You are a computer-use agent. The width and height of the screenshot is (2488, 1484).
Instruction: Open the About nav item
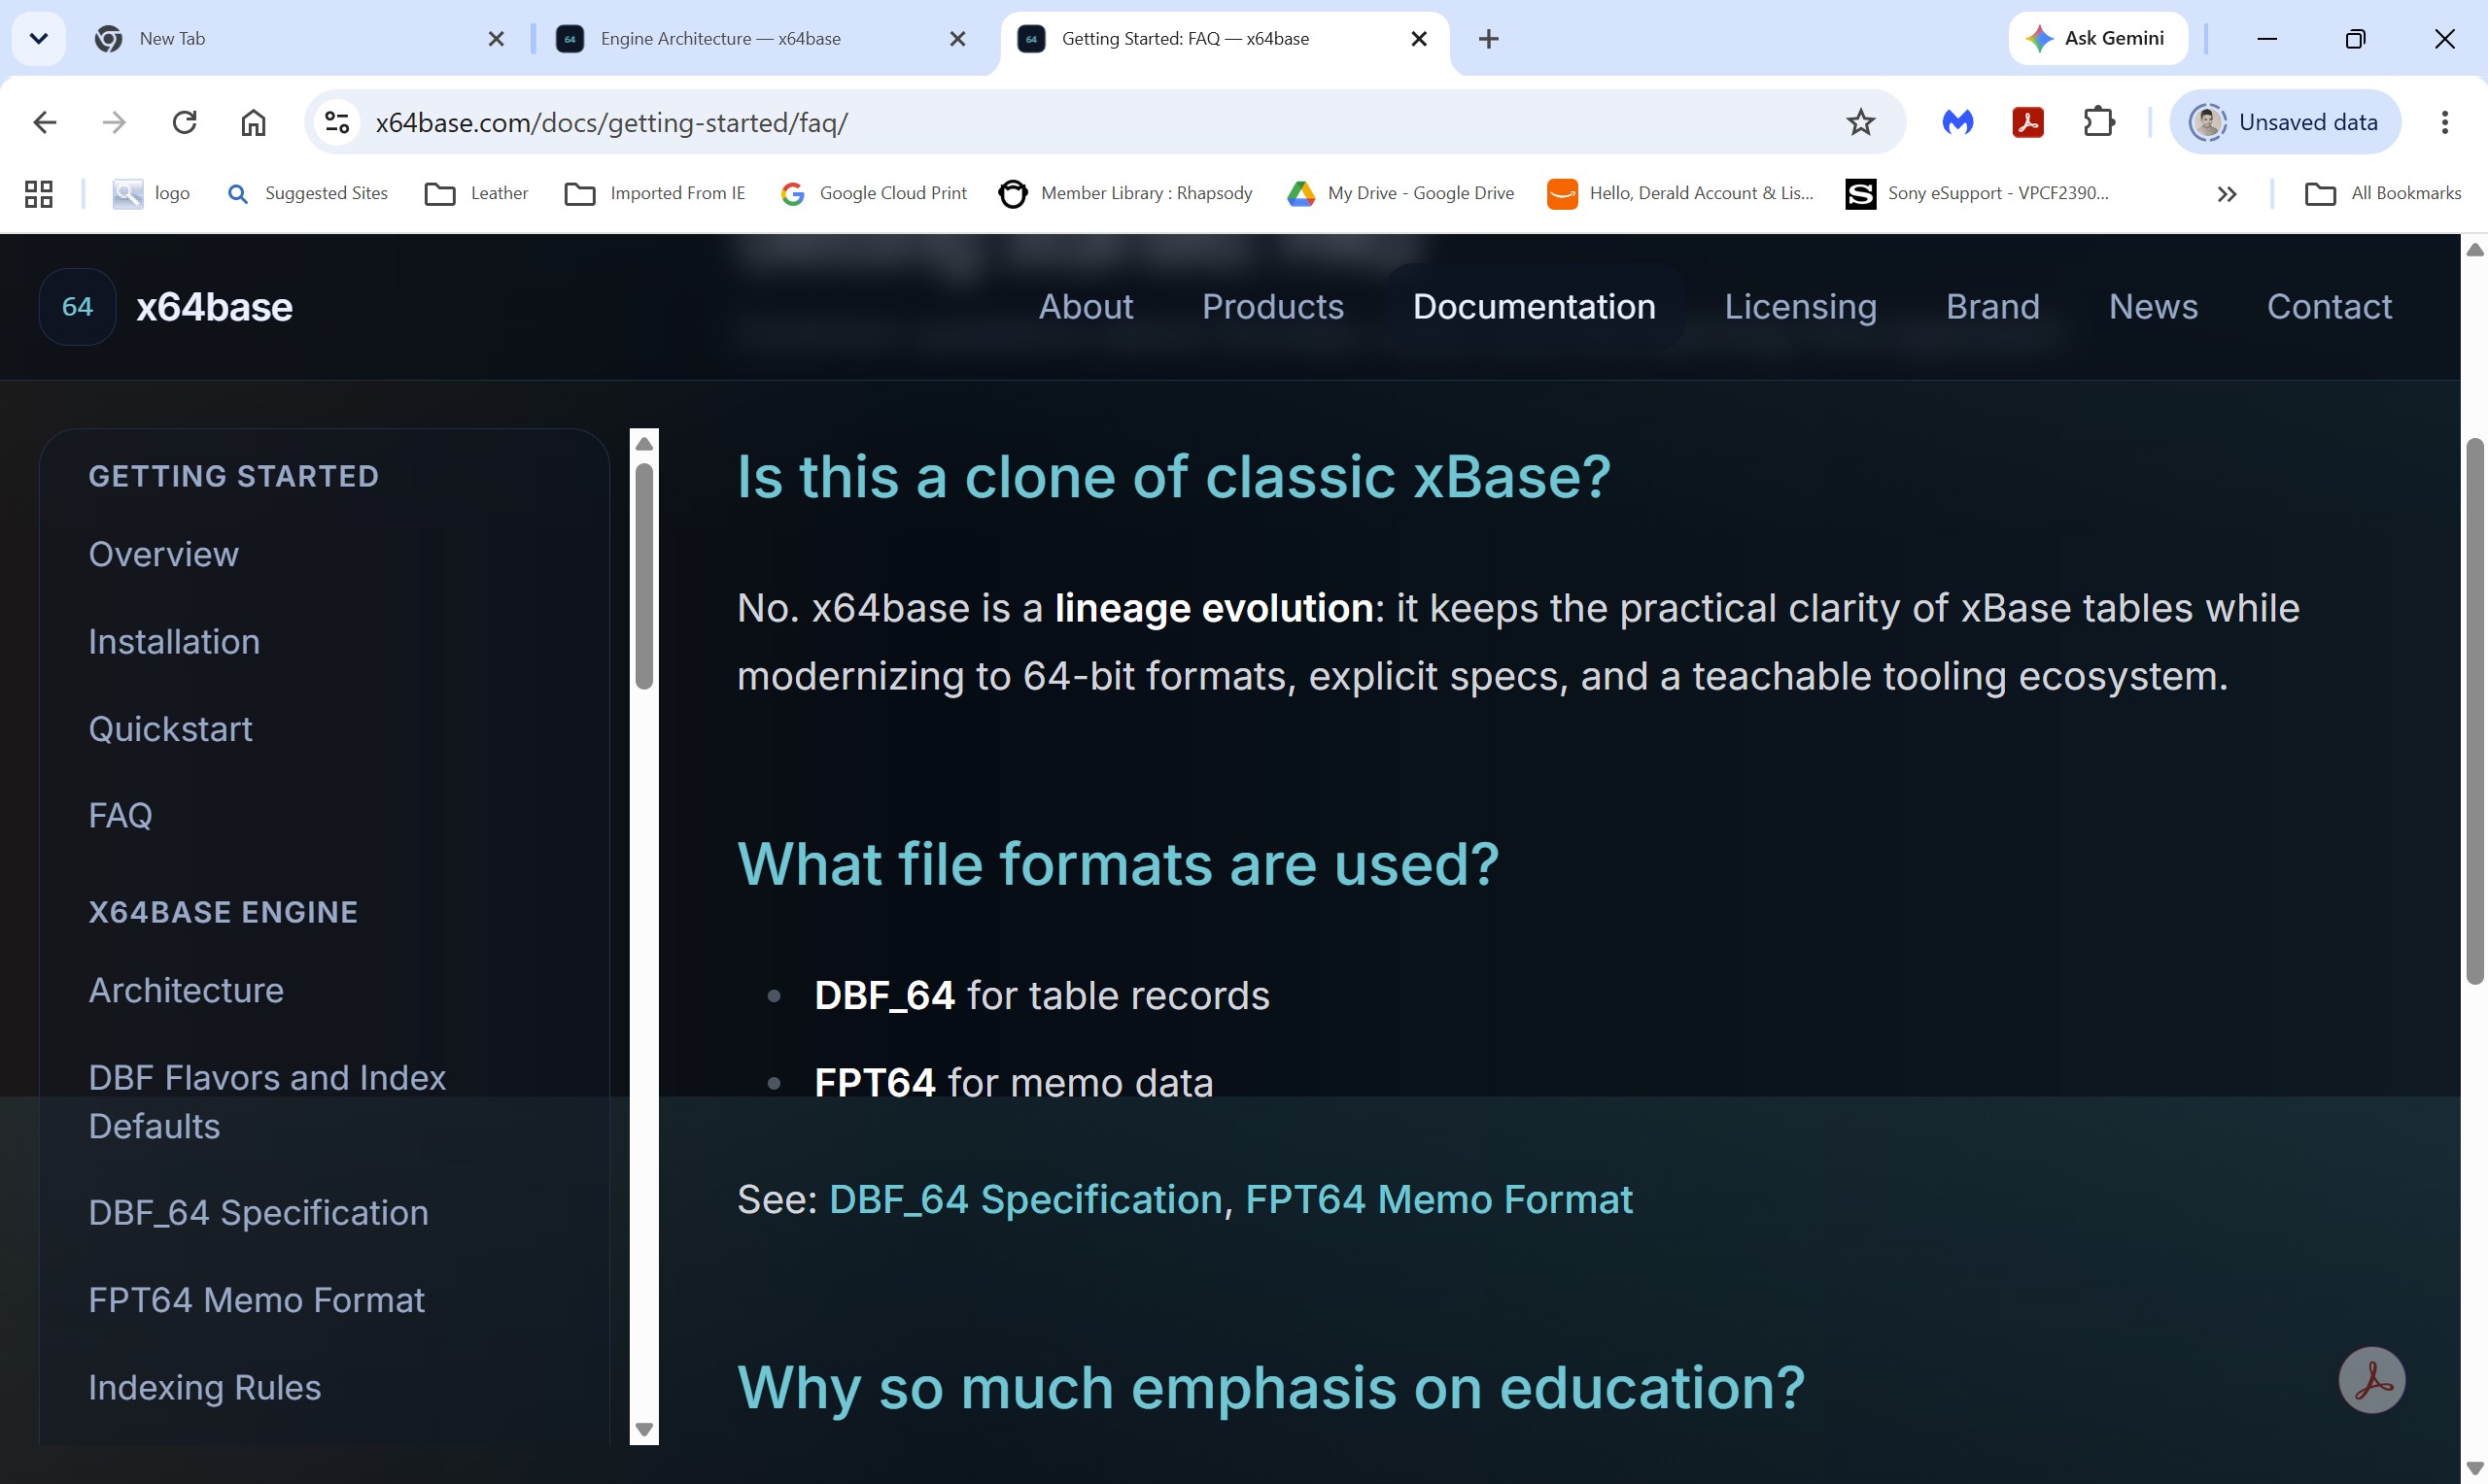point(1086,306)
